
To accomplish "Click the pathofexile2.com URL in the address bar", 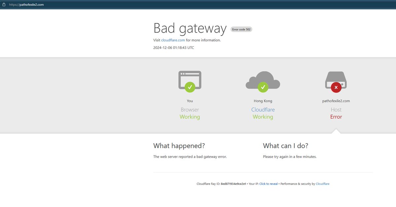I will coord(26,5).
